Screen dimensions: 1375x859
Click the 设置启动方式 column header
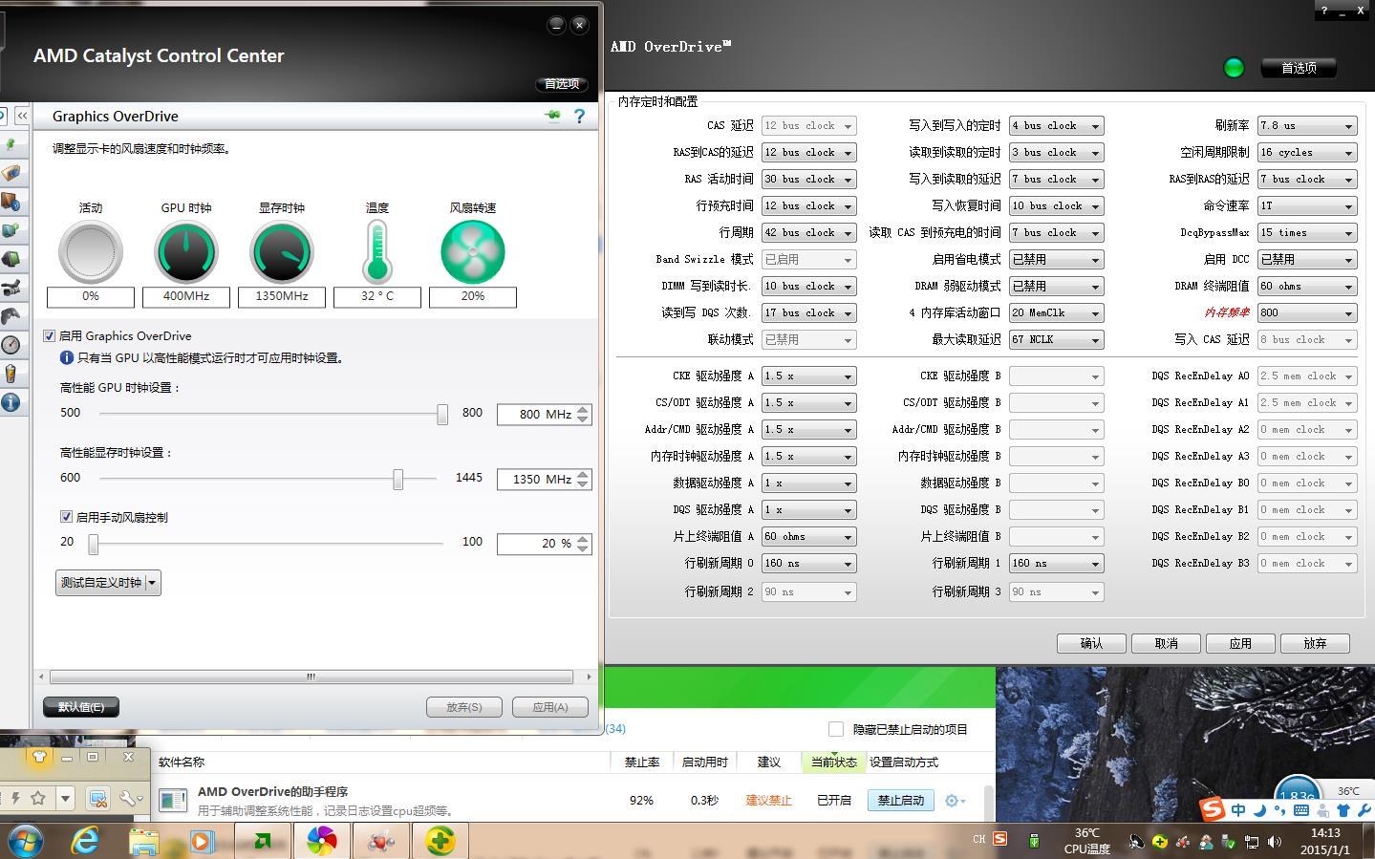903,762
